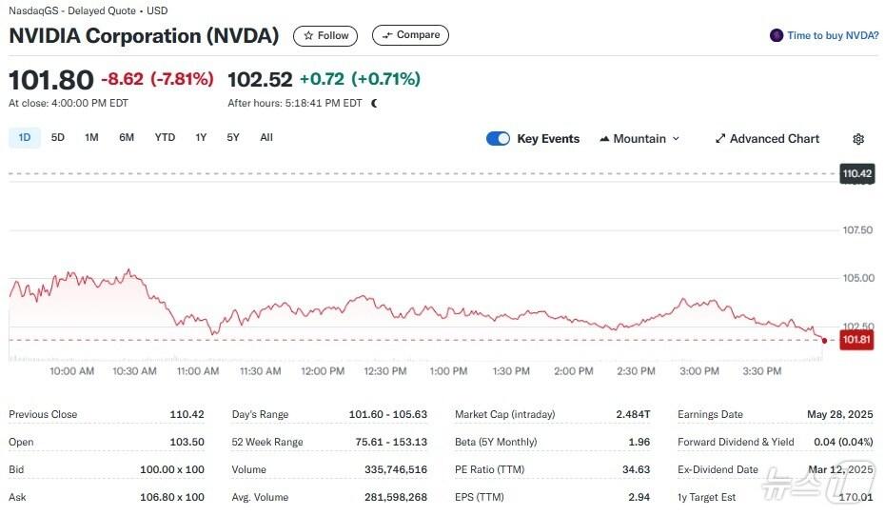Screen dimensions: 885x515
Task: Show All historical price data
Action: click(266, 137)
